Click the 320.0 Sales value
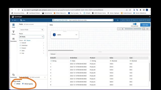This screenshot has height=90, width=161. click(111, 70)
